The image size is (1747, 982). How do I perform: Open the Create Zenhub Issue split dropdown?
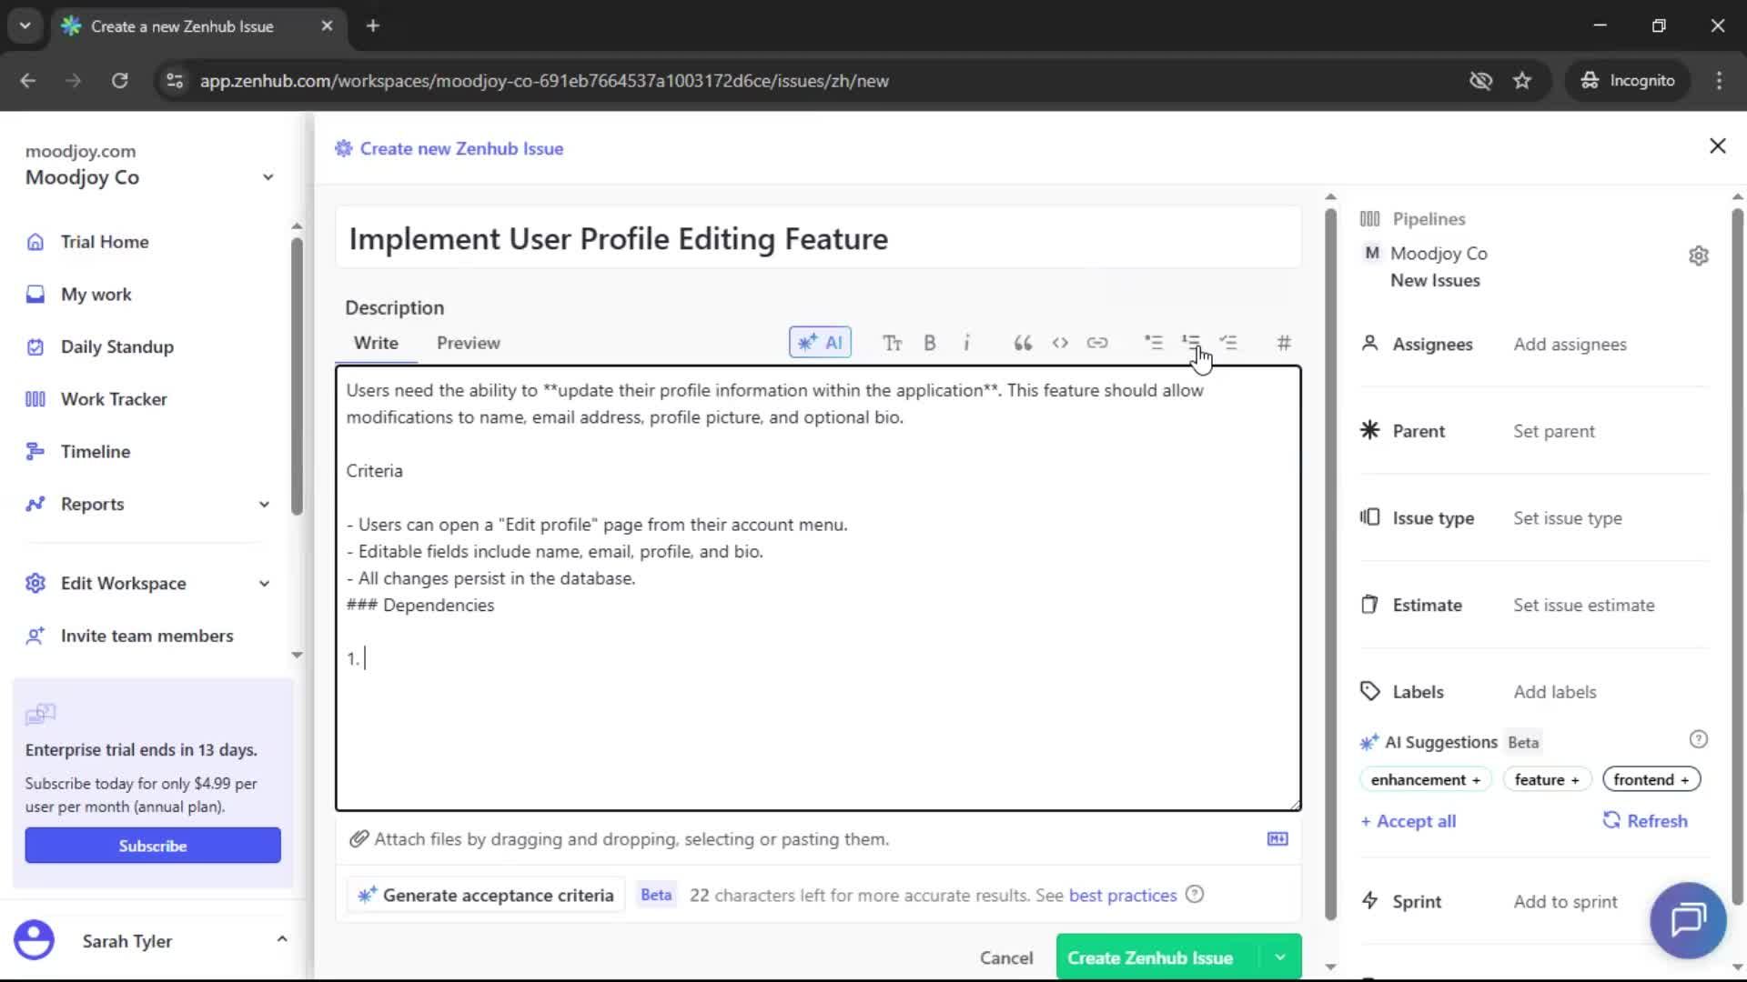pyautogui.click(x=1279, y=957)
